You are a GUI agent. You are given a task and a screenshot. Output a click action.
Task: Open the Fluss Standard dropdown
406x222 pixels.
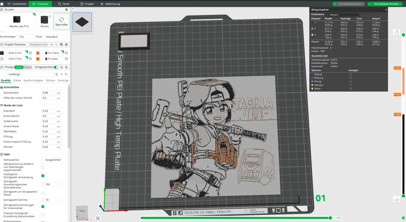coord(55,37)
